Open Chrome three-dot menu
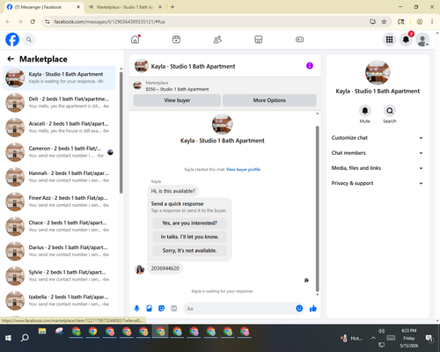Viewport: 440px width, 352px height. [x=432, y=22]
